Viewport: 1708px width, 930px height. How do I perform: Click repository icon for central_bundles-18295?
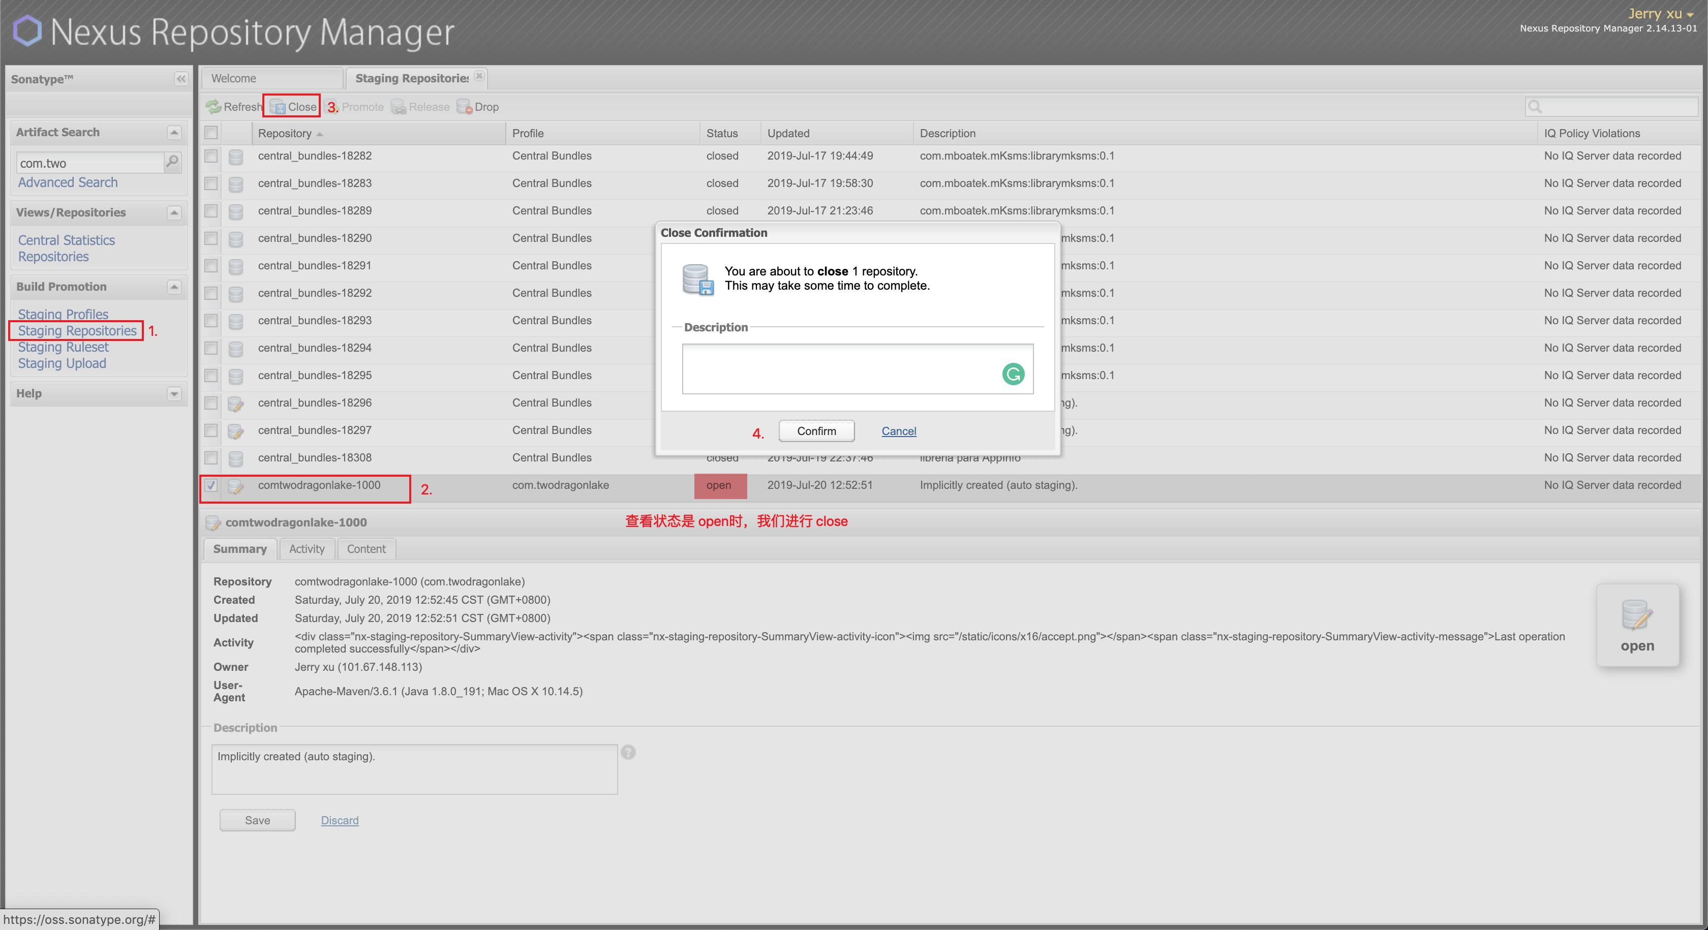[235, 376]
